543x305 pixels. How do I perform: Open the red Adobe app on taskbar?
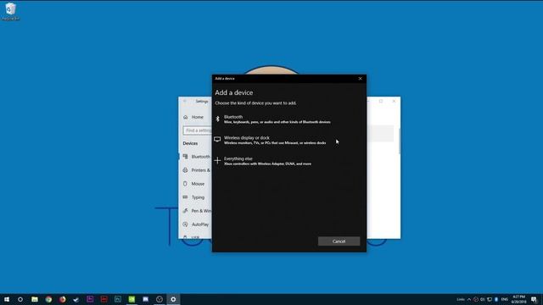pyautogui.click(x=104, y=299)
